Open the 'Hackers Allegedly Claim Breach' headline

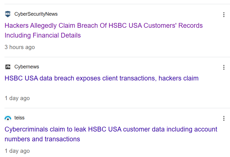point(104,26)
